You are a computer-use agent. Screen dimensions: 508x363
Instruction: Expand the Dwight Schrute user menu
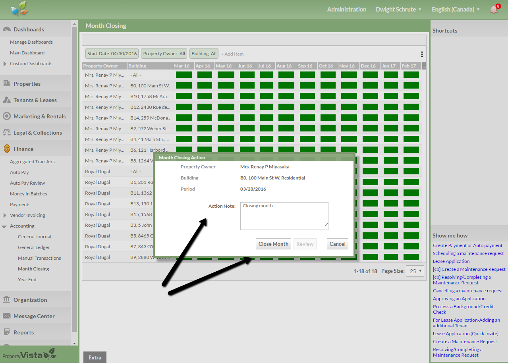click(398, 10)
